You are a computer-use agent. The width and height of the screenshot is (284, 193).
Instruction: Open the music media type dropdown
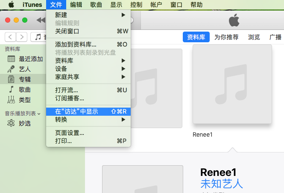38,37
